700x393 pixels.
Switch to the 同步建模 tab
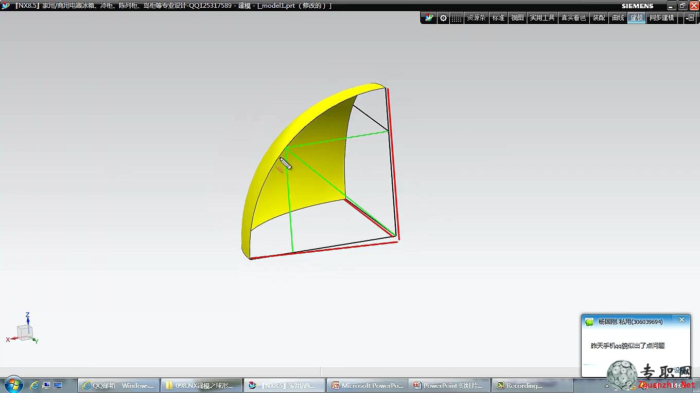pyautogui.click(x=661, y=18)
